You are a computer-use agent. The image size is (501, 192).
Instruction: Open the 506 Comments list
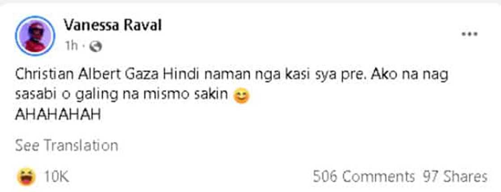pos(364,176)
